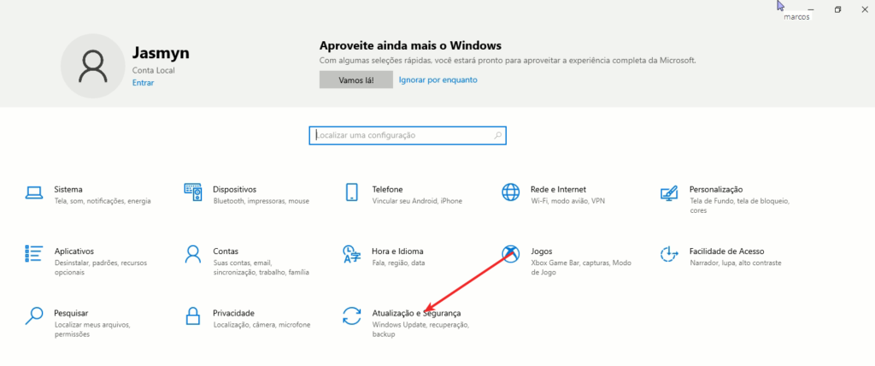The image size is (875, 366).
Task: Select the Facilidade de Acesso title
Action: click(x=726, y=251)
